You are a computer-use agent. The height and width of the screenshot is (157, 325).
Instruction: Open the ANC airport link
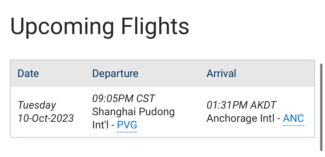pos(293,119)
